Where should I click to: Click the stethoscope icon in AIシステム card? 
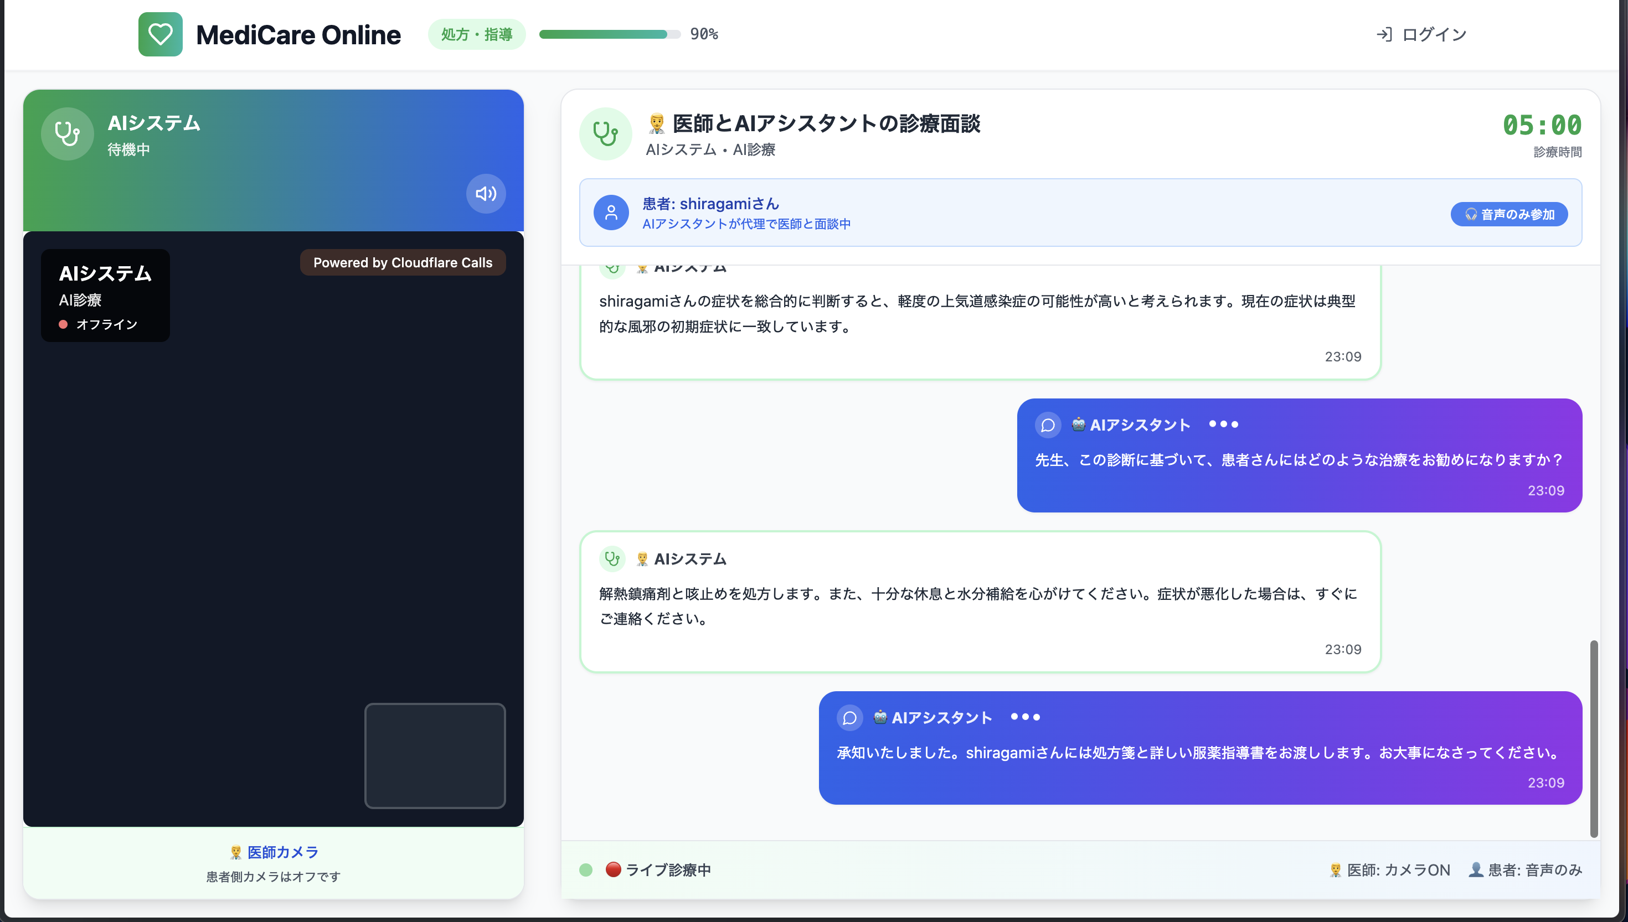[67, 133]
